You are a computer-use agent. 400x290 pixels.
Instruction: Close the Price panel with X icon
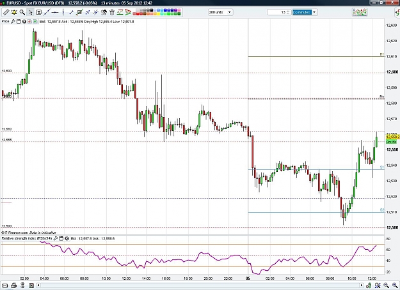tap(24, 21)
